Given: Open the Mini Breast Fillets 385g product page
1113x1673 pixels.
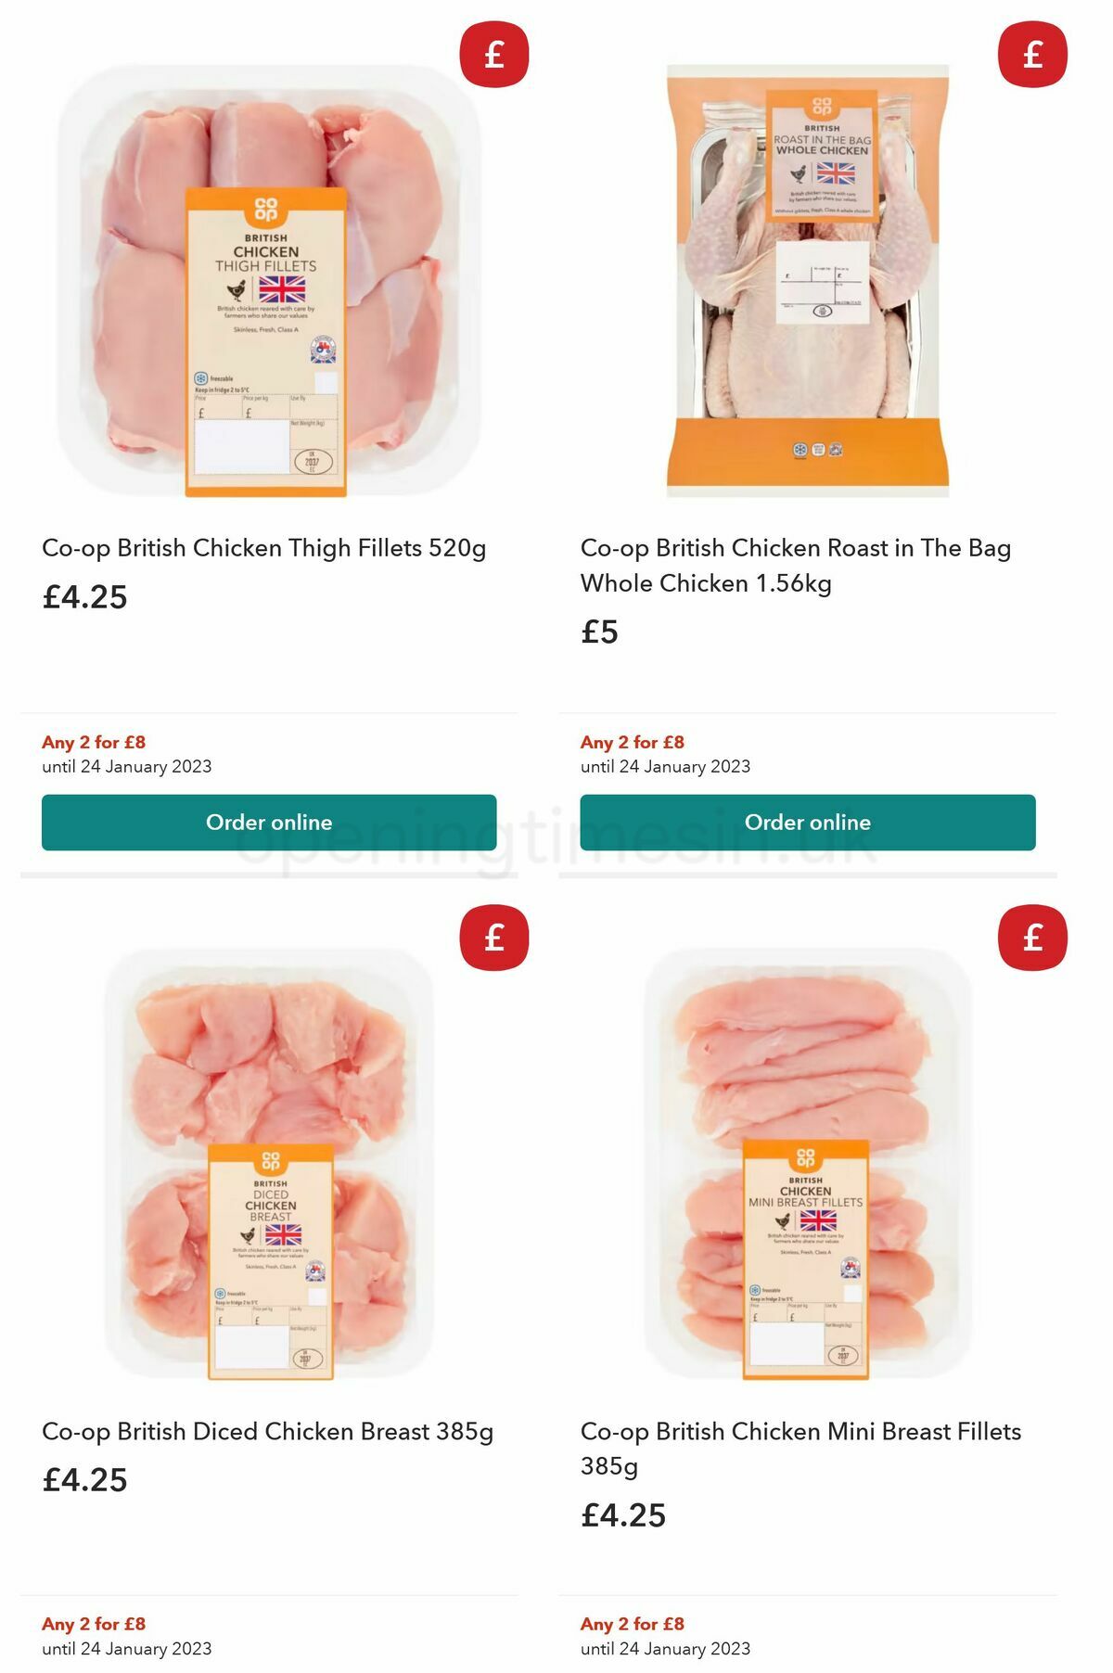Looking at the screenshot, I should (800, 1450).
